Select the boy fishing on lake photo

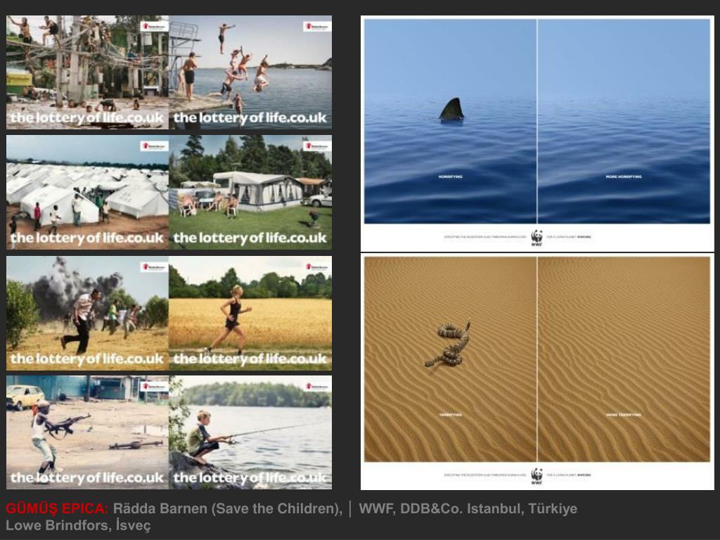coord(250,432)
